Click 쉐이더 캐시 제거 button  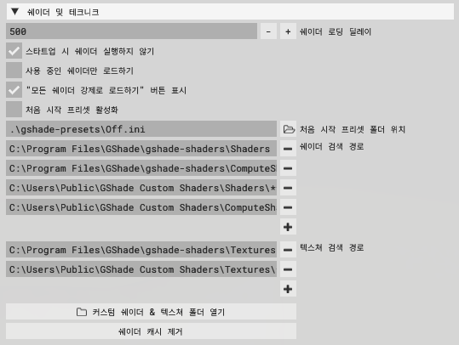[x=151, y=331]
